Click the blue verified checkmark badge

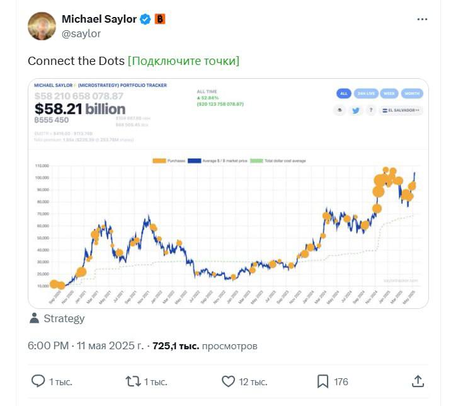[x=146, y=20]
